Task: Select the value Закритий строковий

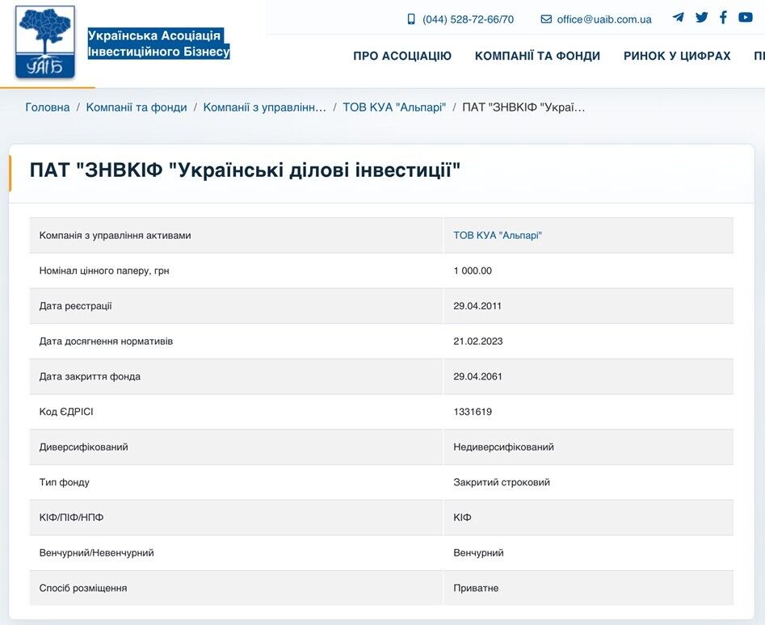Action: (x=502, y=483)
